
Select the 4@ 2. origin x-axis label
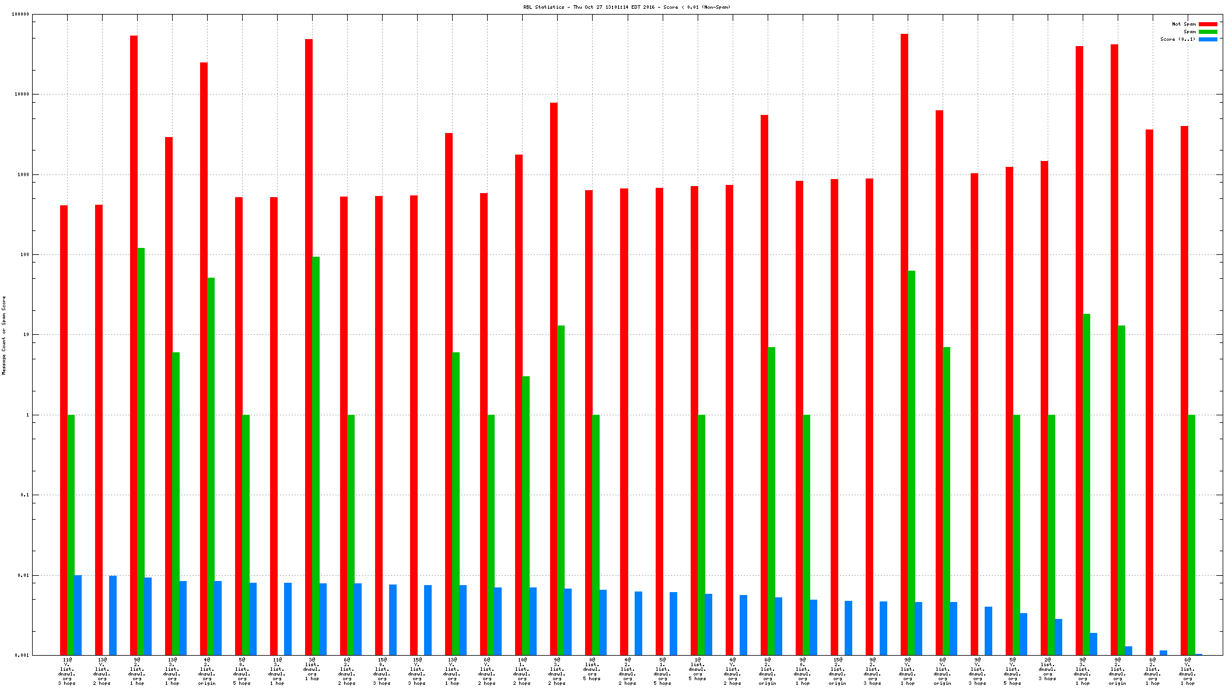[x=206, y=671]
